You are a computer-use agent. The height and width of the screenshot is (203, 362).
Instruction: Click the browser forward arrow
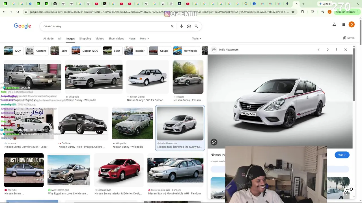pyautogui.click(x=11, y=12)
